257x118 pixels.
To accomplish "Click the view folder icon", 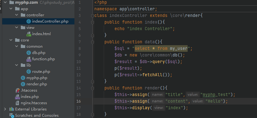I will (23, 28).
